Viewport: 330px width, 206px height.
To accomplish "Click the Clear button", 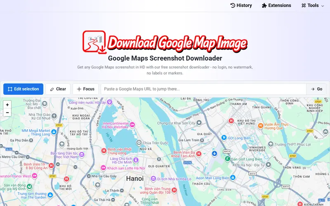I will pos(58,89).
